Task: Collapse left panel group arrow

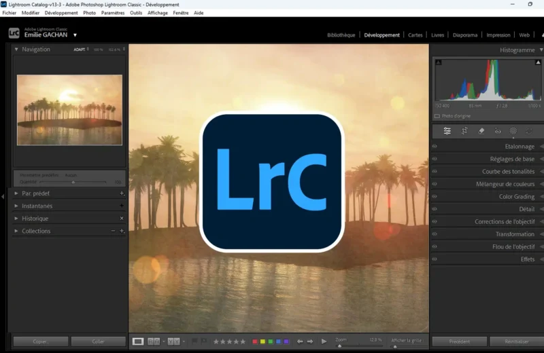Action: [x=3, y=196]
